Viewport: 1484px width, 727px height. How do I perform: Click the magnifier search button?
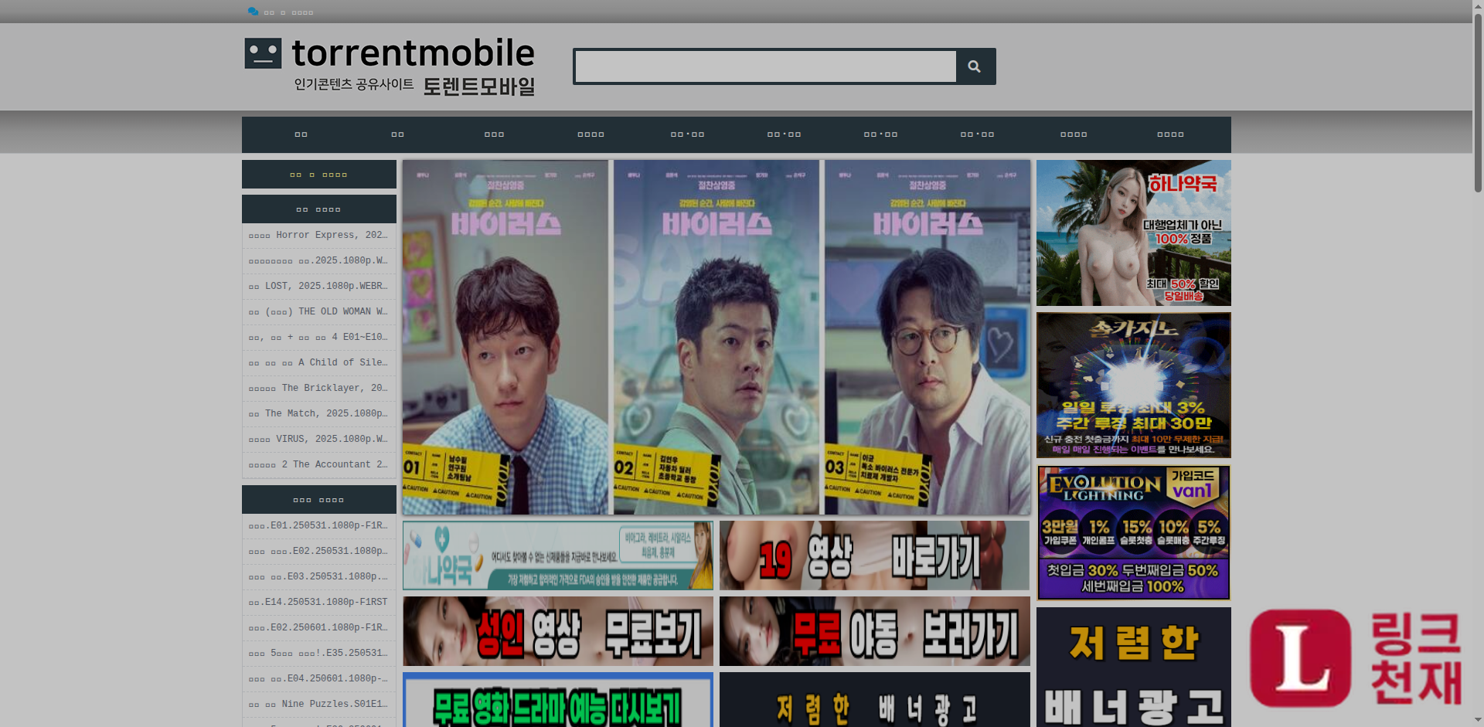[975, 66]
